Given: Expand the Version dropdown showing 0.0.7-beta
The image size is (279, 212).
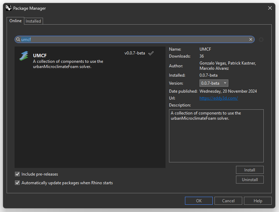Looking at the screenshot, I should pos(214,83).
